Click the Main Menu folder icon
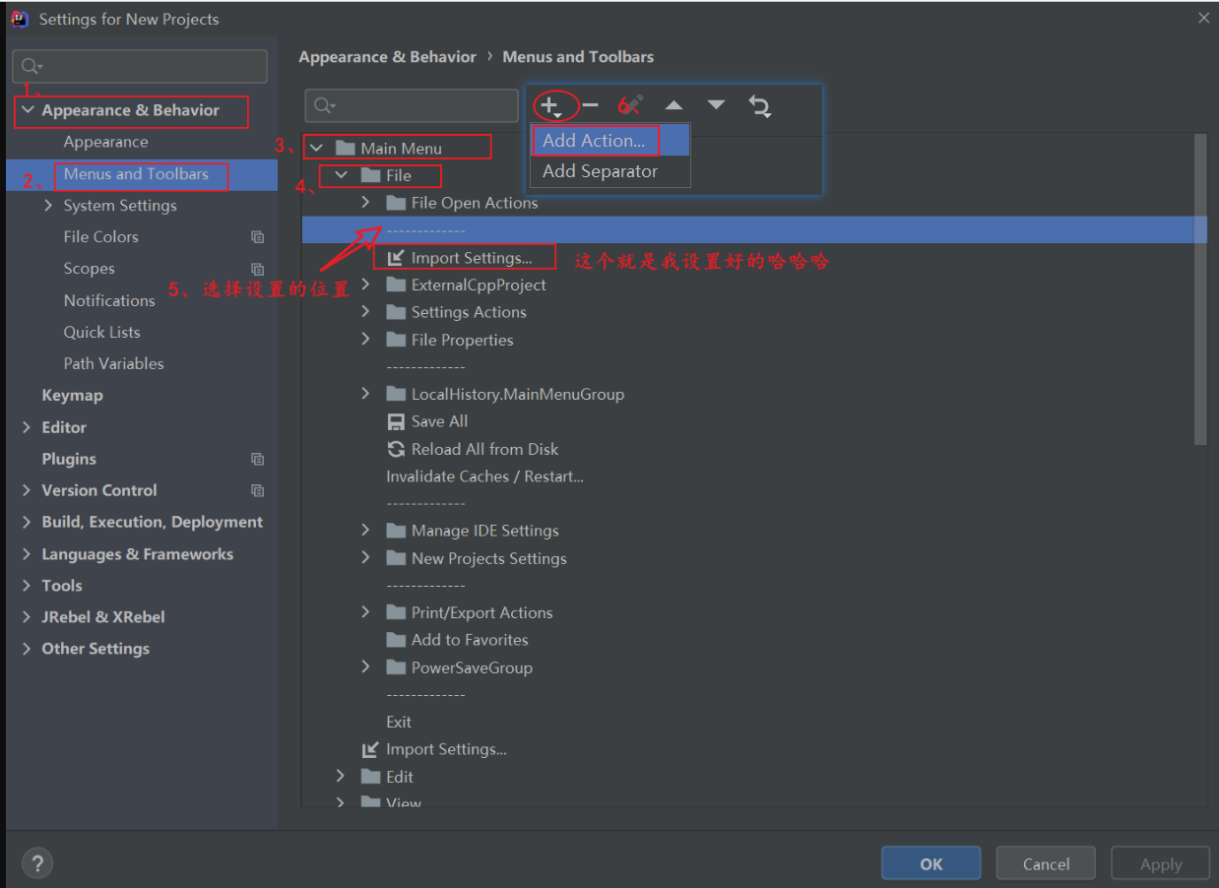This screenshot has height=888, width=1219. (x=345, y=148)
